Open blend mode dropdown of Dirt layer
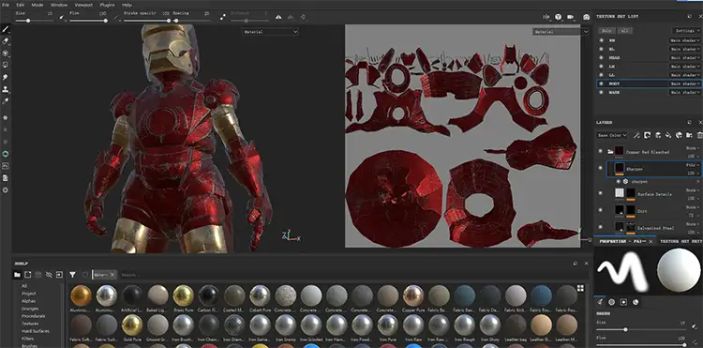Viewport: 703px width, 348px height. pos(694,207)
